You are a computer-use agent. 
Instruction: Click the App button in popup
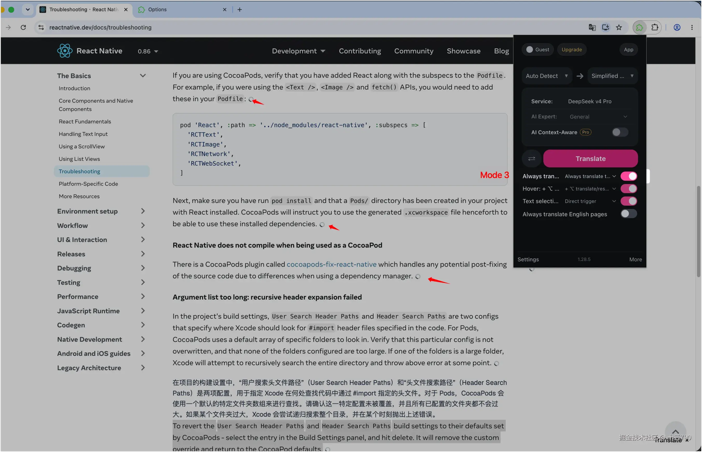(x=628, y=50)
